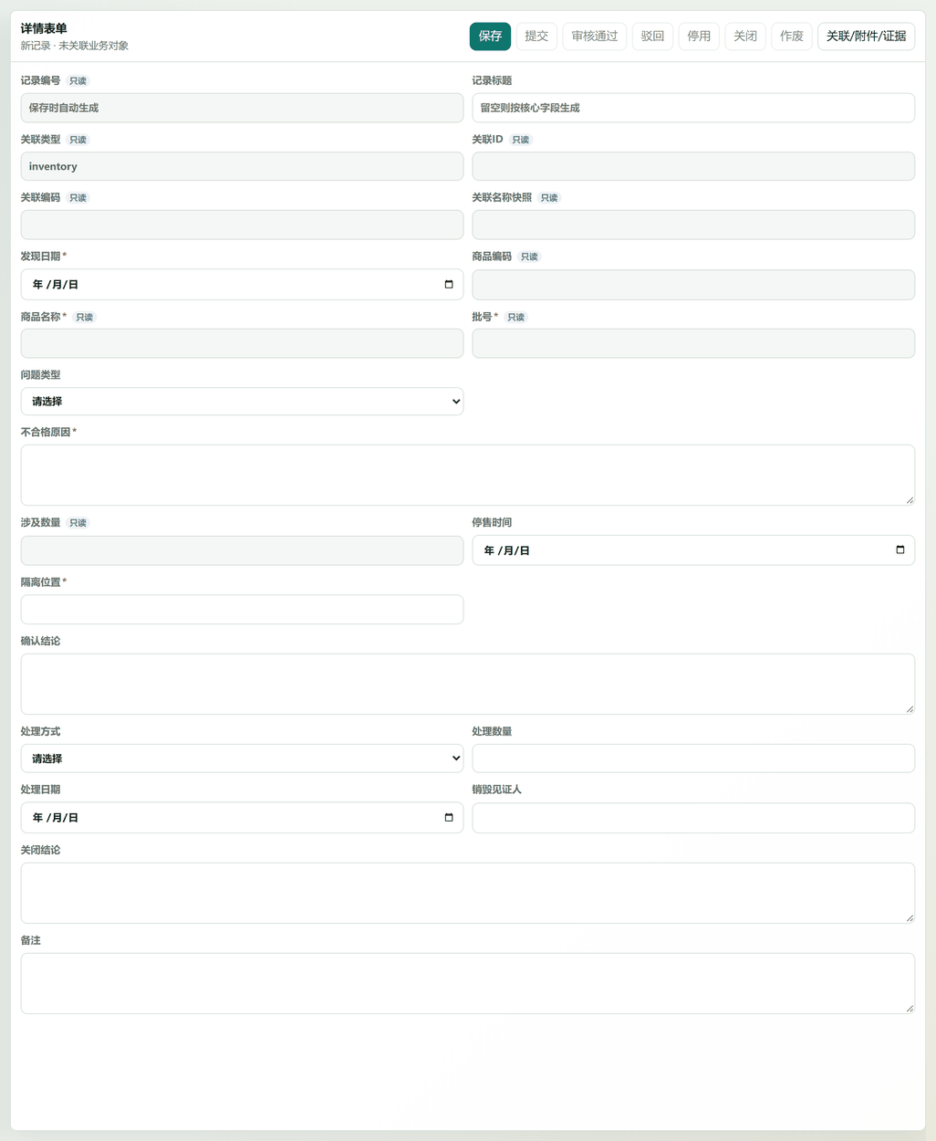Open calendar picker for 处理日期
This screenshot has width=936, height=1141.
click(449, 818)
